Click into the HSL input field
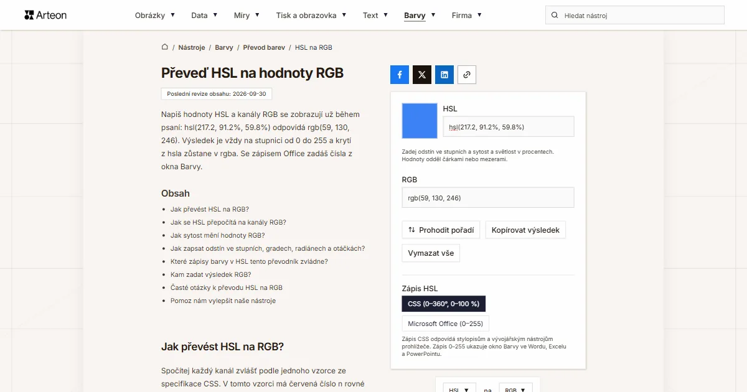Screen dimensions: 747x392 click(509, 127)
